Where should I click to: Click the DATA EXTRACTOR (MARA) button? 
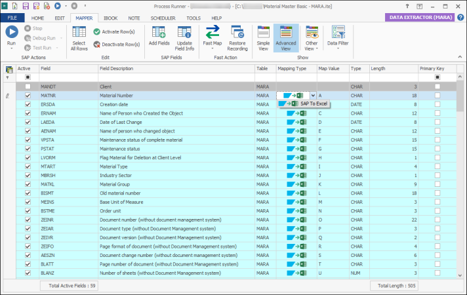pos(420,18)
